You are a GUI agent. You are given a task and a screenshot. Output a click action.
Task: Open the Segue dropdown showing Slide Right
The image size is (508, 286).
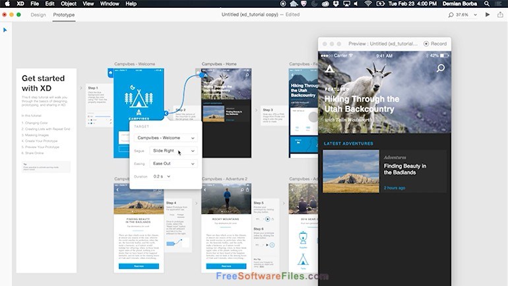pos(174,151)
